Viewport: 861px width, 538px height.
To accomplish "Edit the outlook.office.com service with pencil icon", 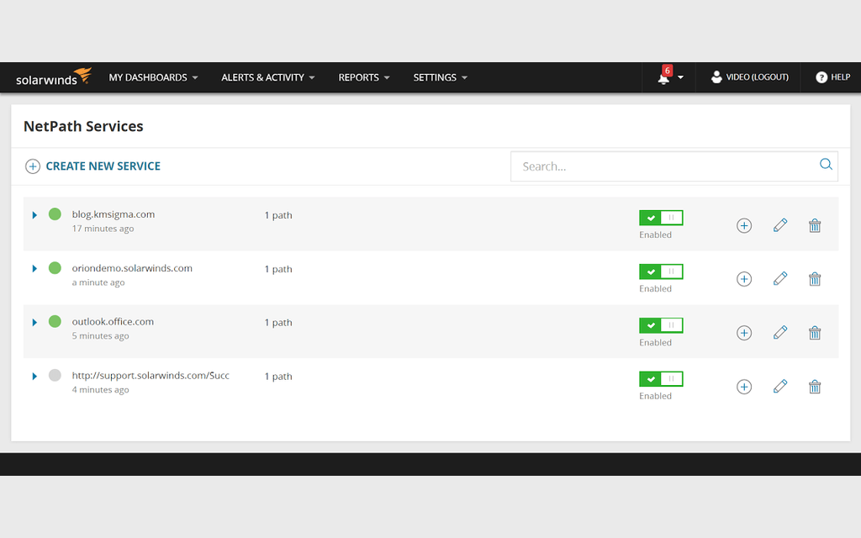I will (x=780, y=333).
